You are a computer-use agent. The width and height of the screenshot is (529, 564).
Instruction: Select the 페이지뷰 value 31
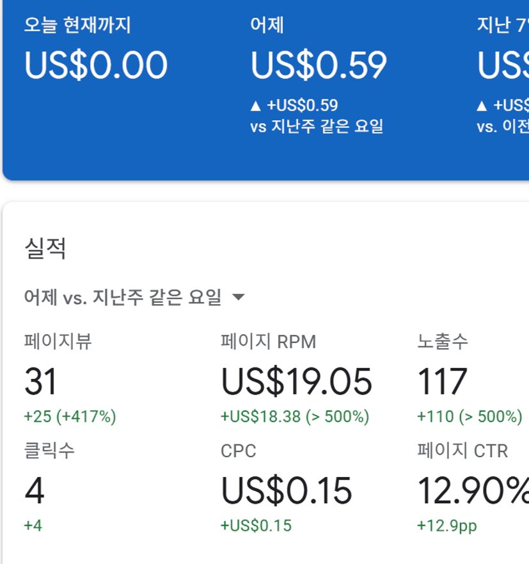click(x=41, y=382)
